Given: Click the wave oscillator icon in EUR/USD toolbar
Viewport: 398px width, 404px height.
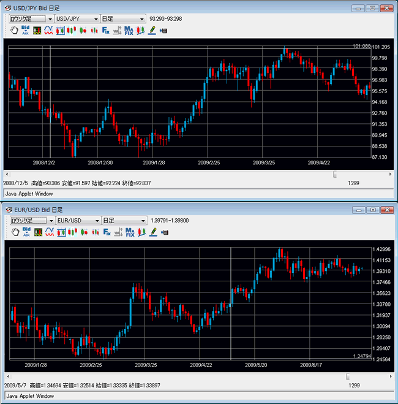Looking at the screenshot, I should (x=50, y=232).
